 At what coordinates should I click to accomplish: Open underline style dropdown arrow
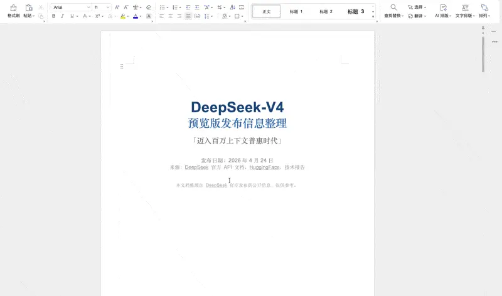(x=77, y=16)
